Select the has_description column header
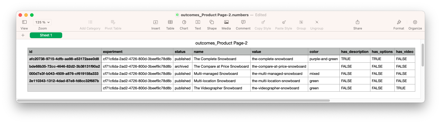Viewport: 441px width, 124px height. coord(355,51)
